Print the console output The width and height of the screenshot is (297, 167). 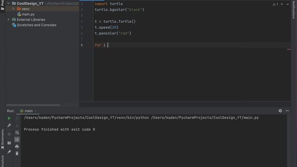(17, 147)
